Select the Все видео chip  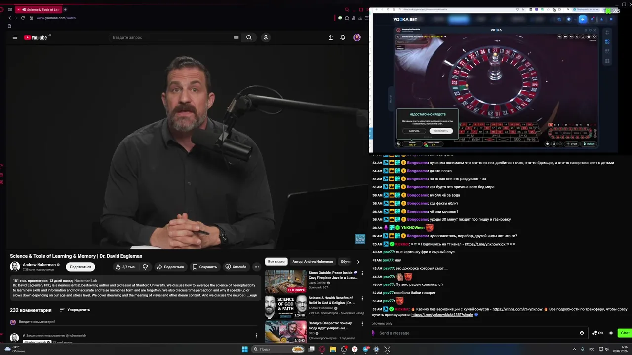pos(276,262)
